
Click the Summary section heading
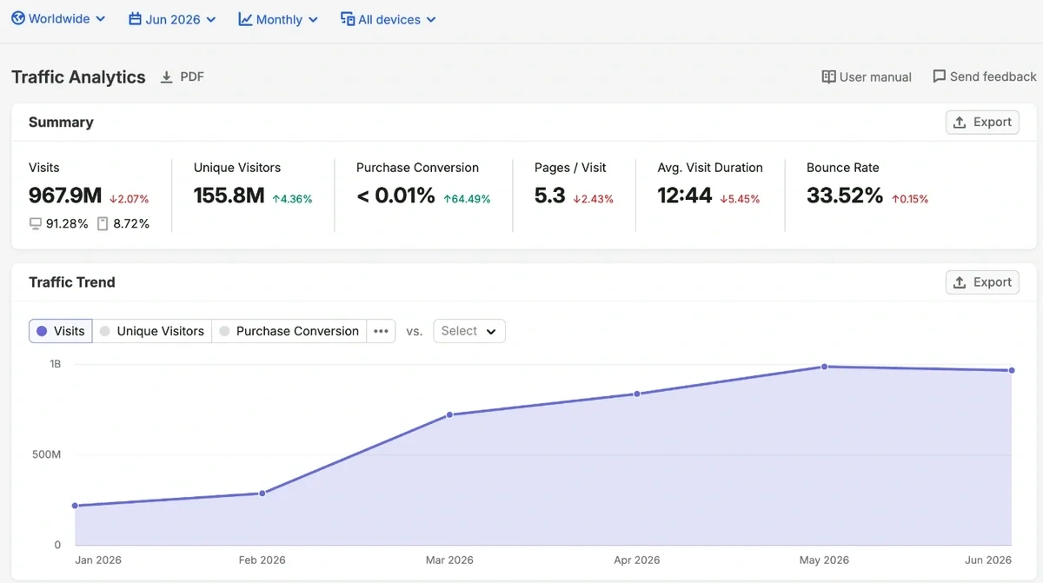pos(61,123)
